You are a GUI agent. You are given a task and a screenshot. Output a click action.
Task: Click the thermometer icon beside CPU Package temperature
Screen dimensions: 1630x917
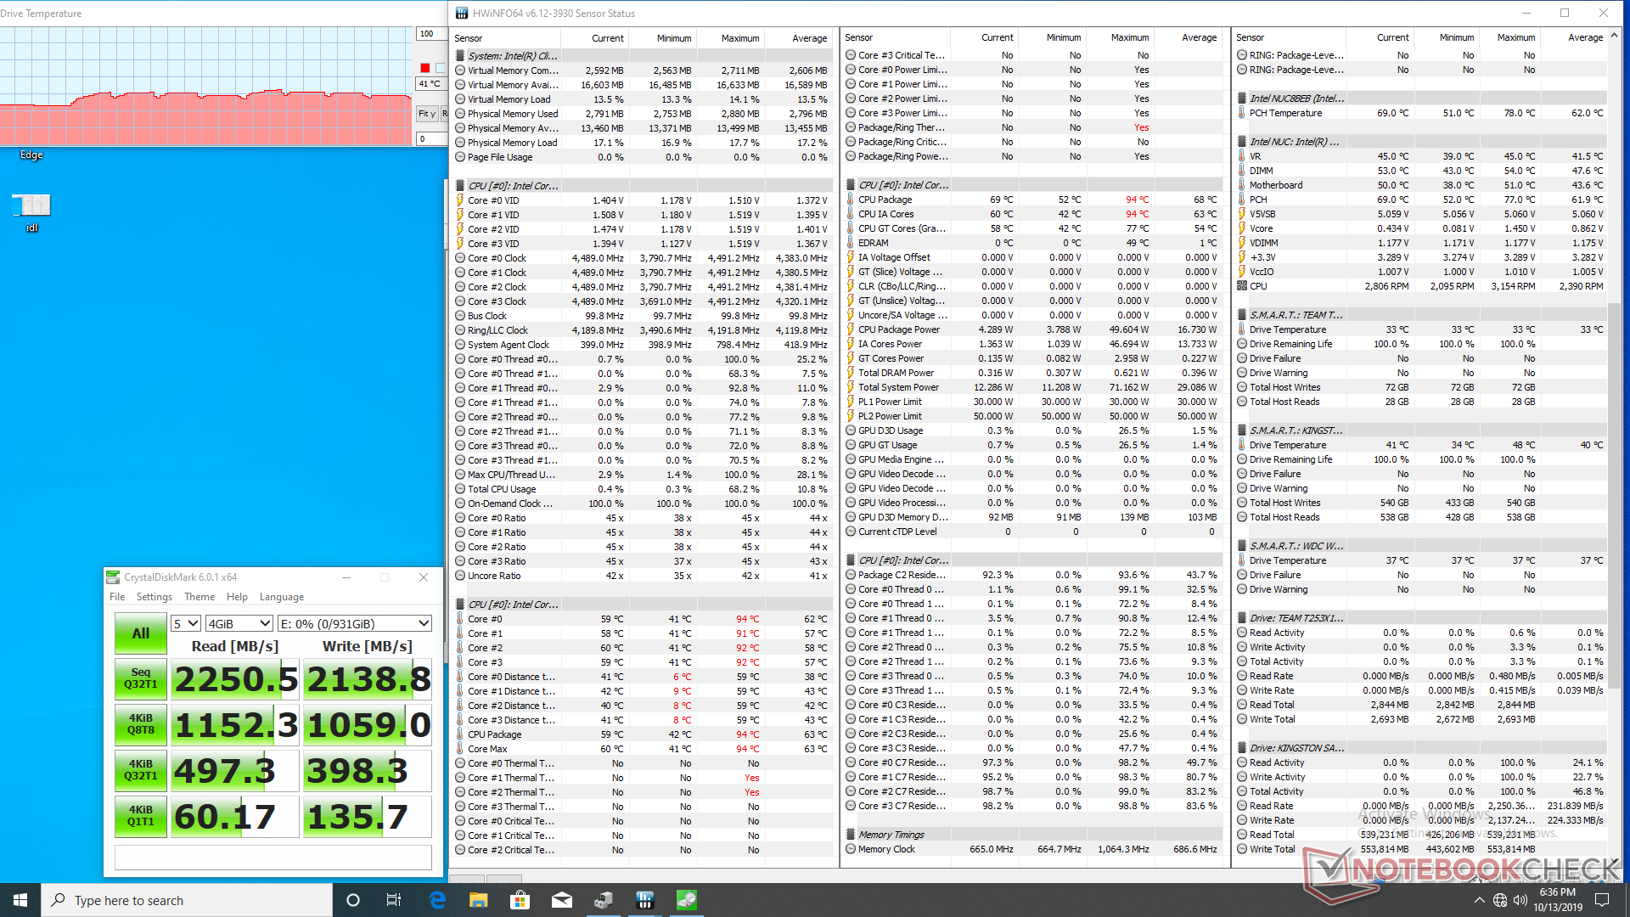point(851,200)
